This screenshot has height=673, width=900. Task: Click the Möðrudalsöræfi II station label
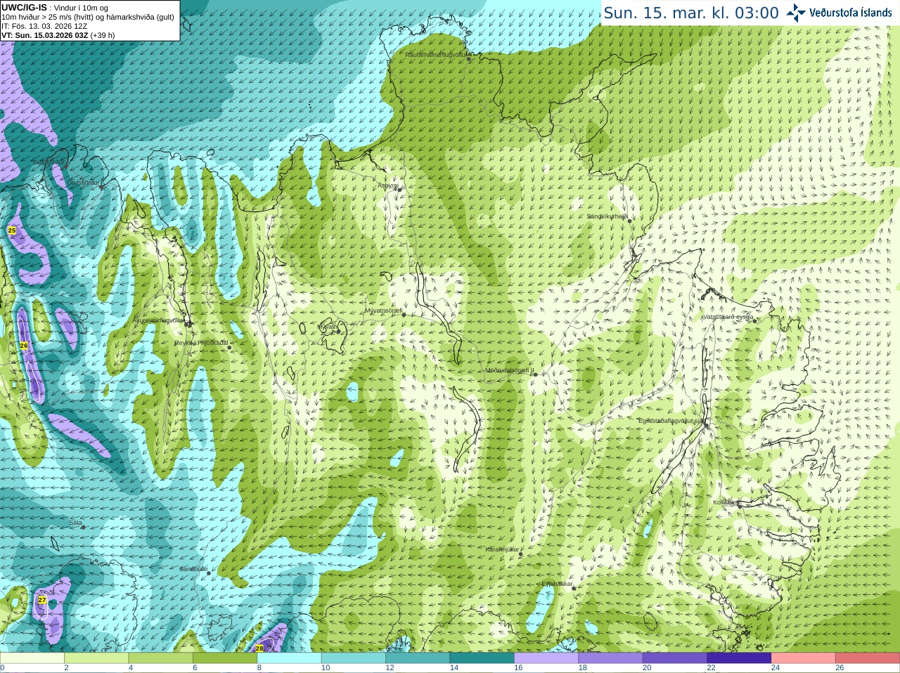(510, 370)
